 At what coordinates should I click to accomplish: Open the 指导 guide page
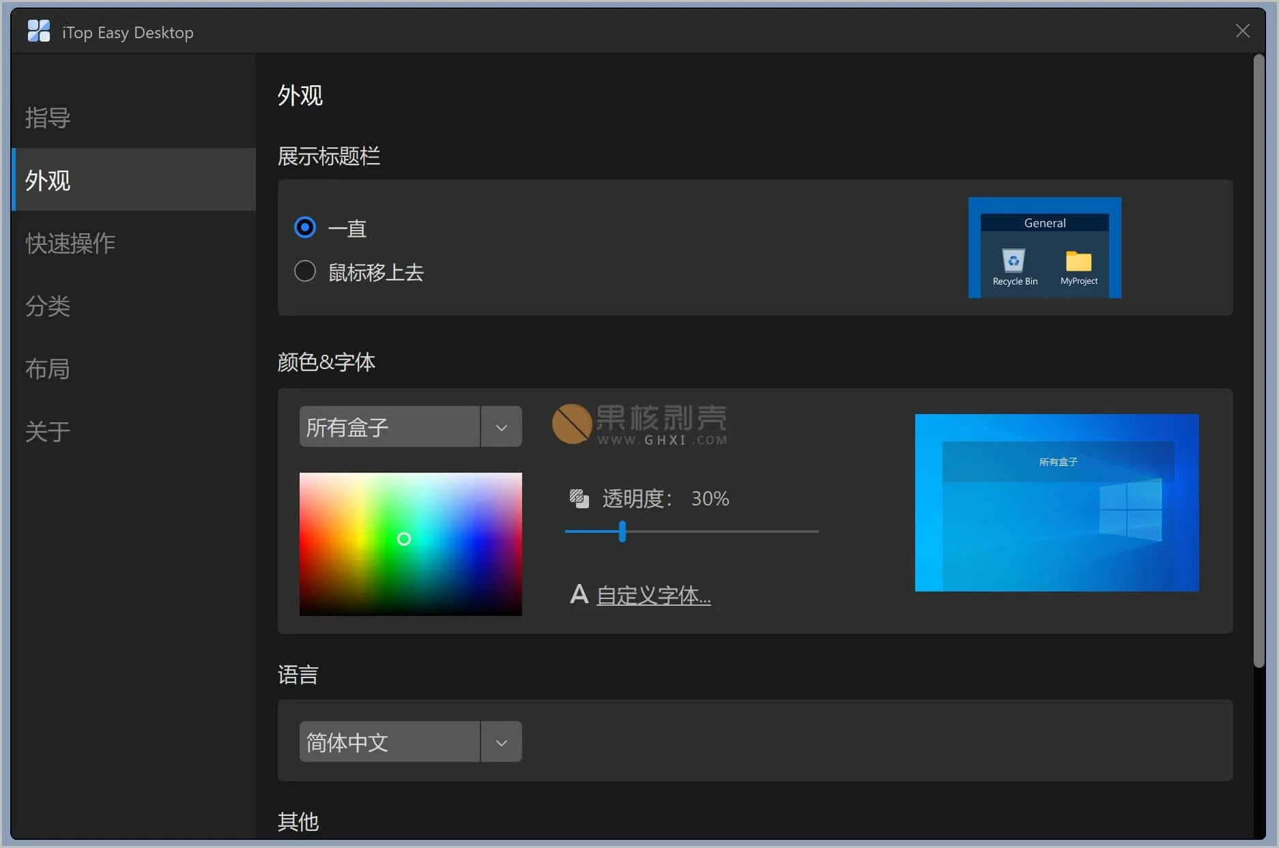pyautogui.click(x=46, y=117)
